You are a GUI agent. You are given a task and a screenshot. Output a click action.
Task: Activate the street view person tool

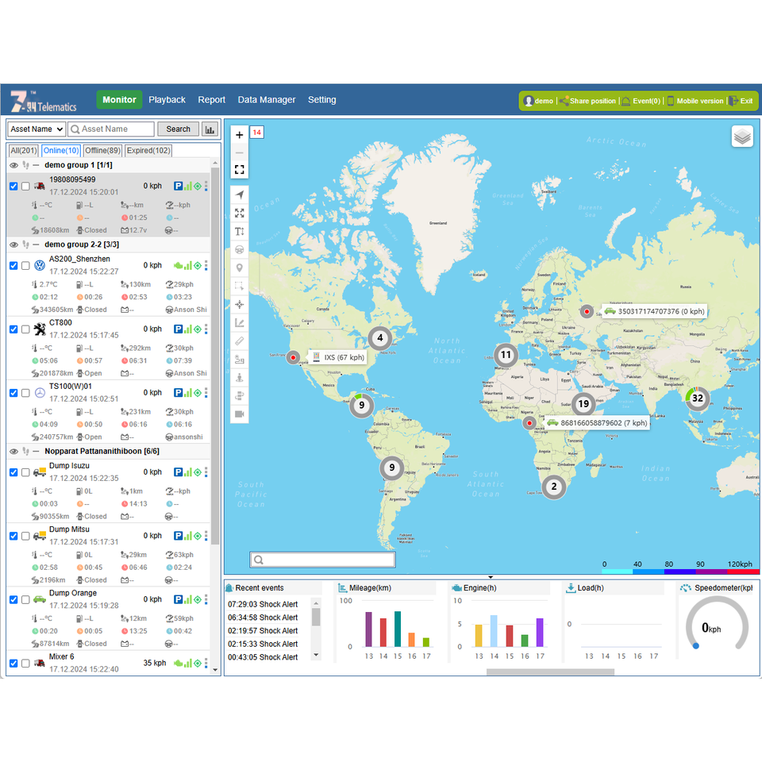point(239,378)
